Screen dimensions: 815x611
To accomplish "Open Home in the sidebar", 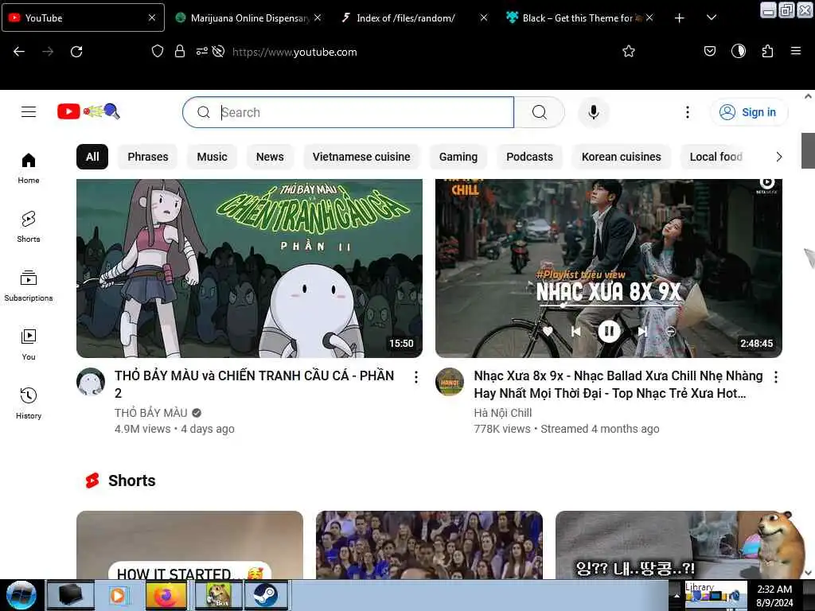I will tap(29, 169).
